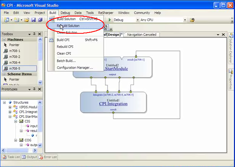
Task: Expand the VIPDS.Modul tree node
Action: [x=10, y=107]
